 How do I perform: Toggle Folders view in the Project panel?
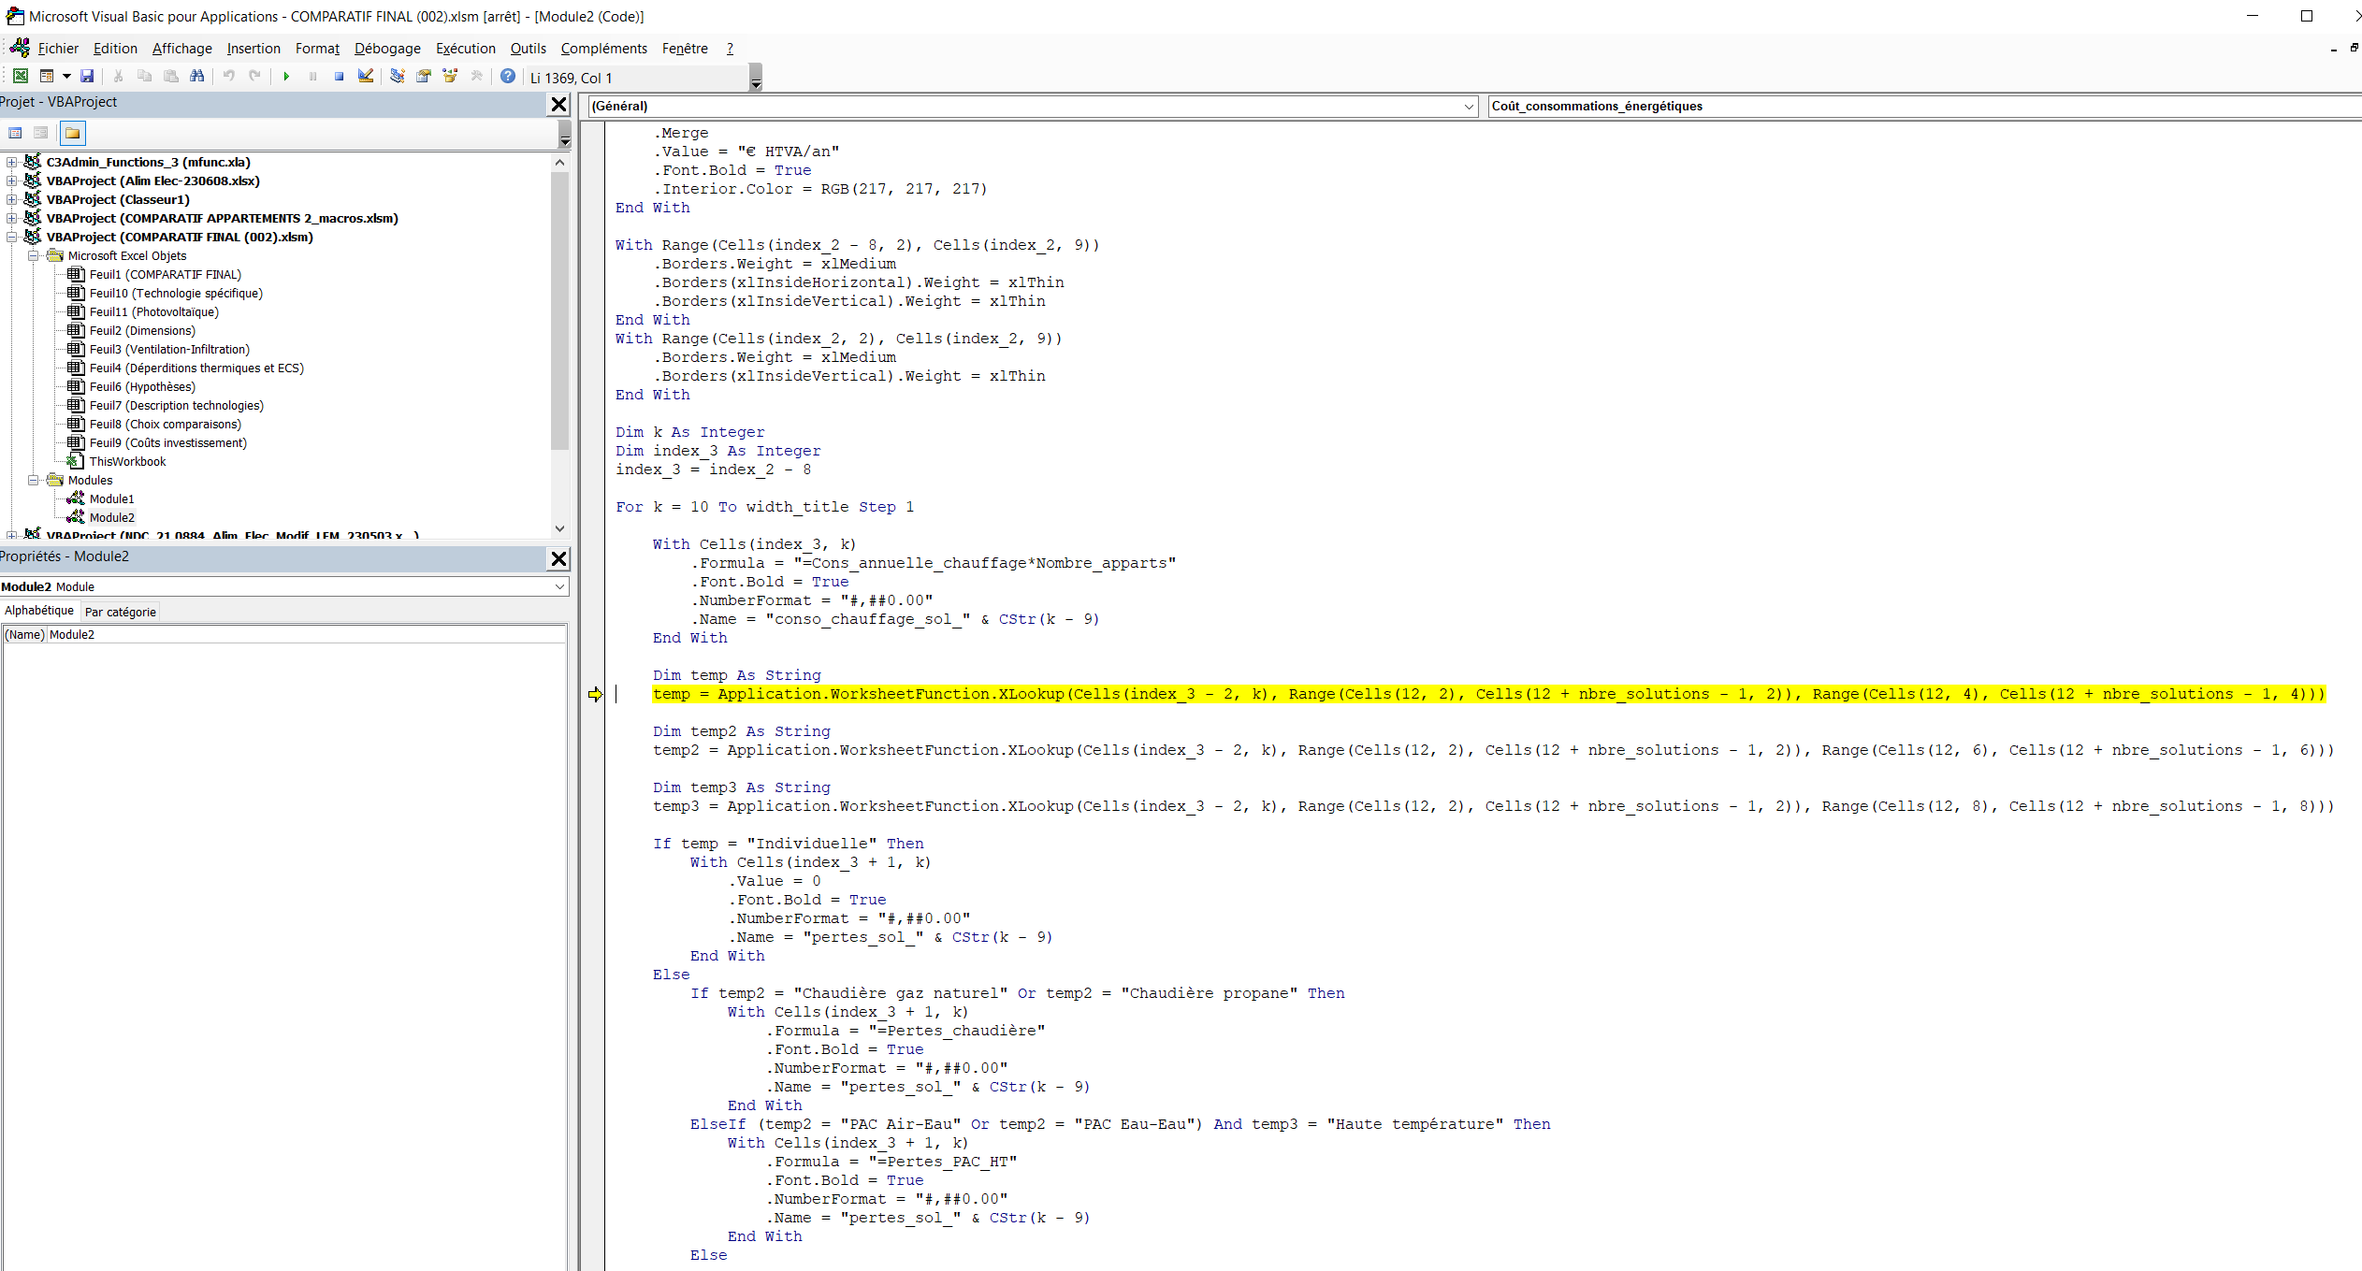(73, 134)
